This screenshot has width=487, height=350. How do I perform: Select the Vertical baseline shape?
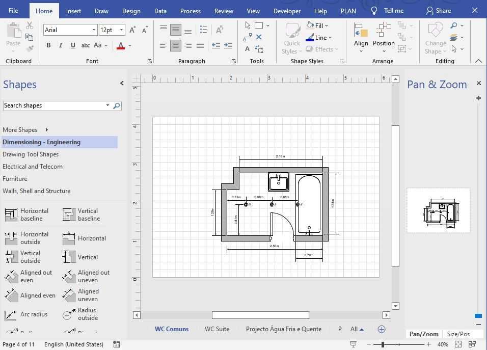point(82,214)
